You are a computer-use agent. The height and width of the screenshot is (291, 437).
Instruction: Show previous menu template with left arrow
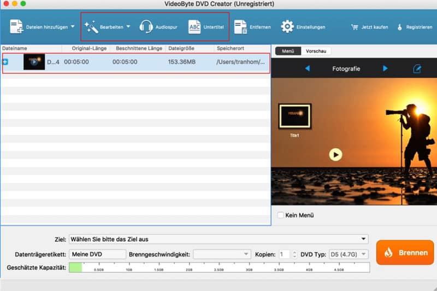pos(308,68)
